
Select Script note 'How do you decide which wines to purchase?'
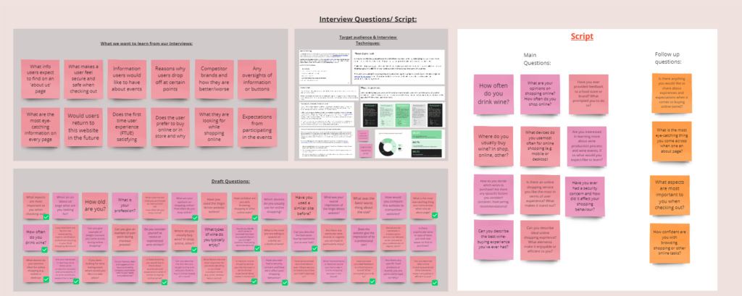493,195
